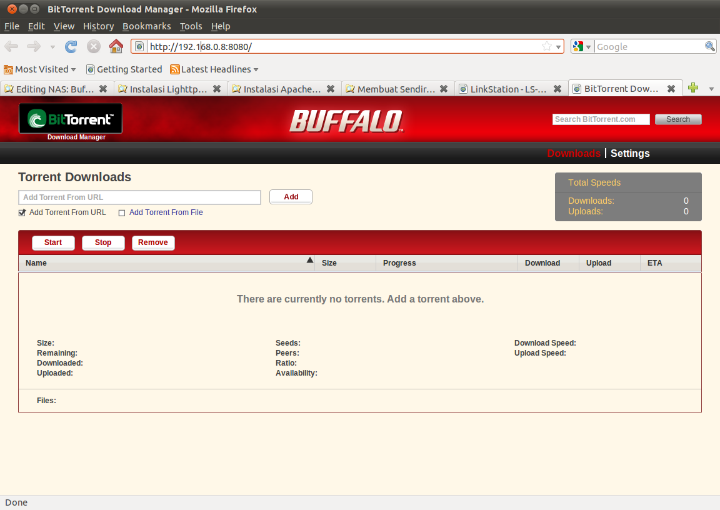Click the stop loading icon
720x510 pixels.
click(94, 46)
